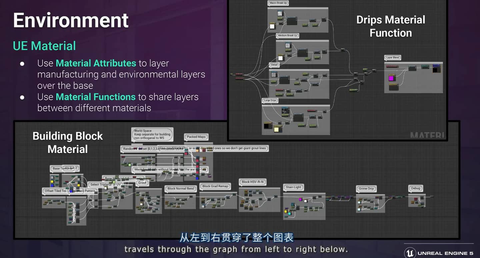Select the Packed Maps comment label
Image resolution: width=480 pixels, height=258 pixels.
pyautogui.click(x=196, y=137)
